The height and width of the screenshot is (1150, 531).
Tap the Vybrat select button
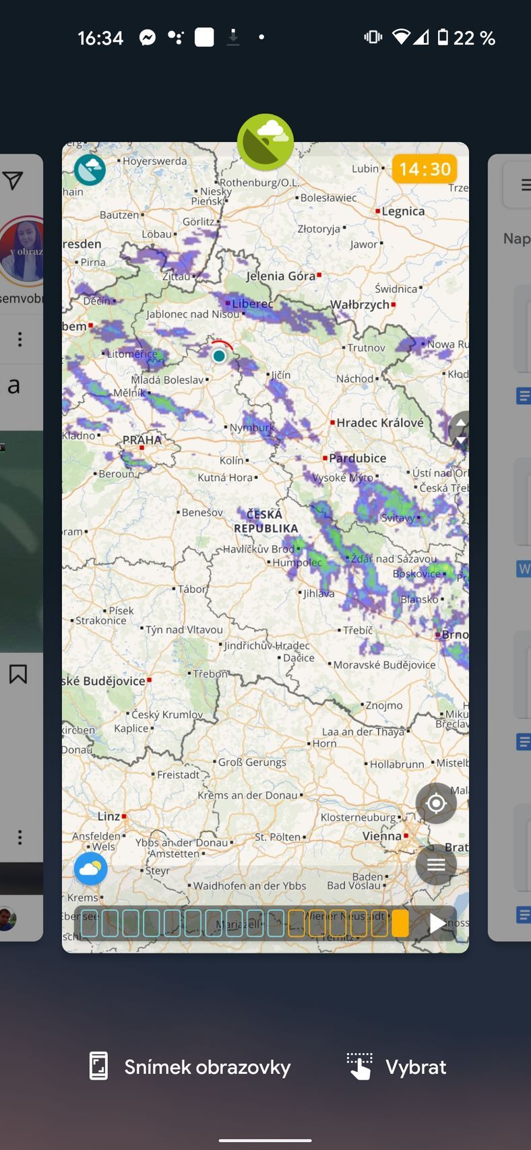coord(396,1066)
